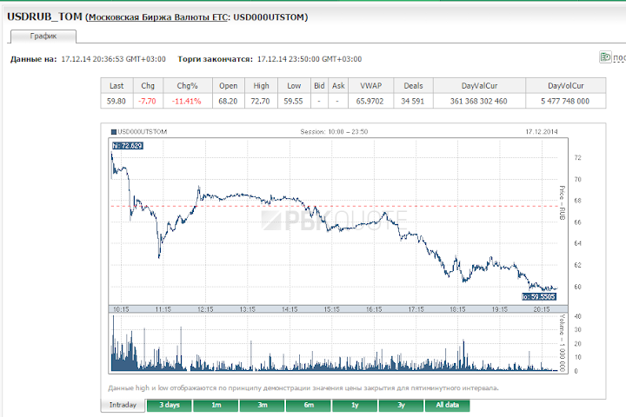The height and width of the screenshot is (417, 626).
Task: Switch chart to 3 days
Action: [170, 405]
